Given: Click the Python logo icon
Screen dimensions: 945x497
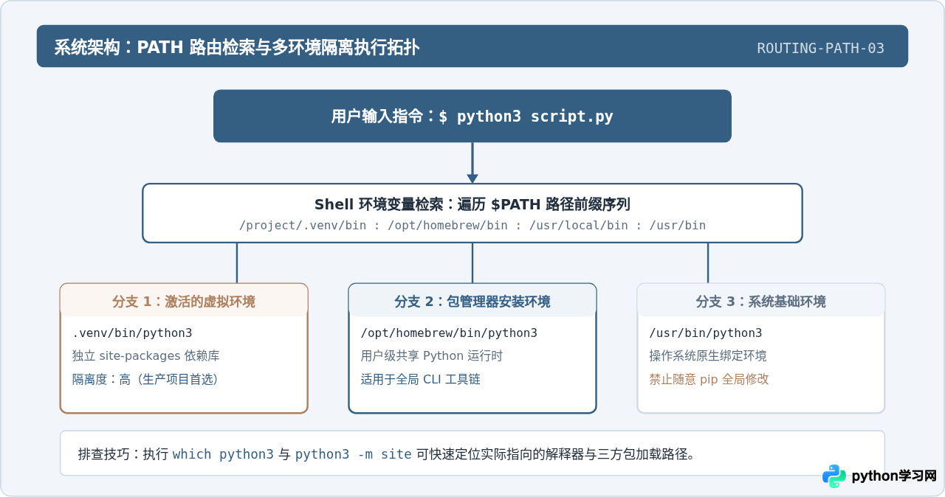Looking at the screenshot, I should pyautogui.click(x=834, y=476).
